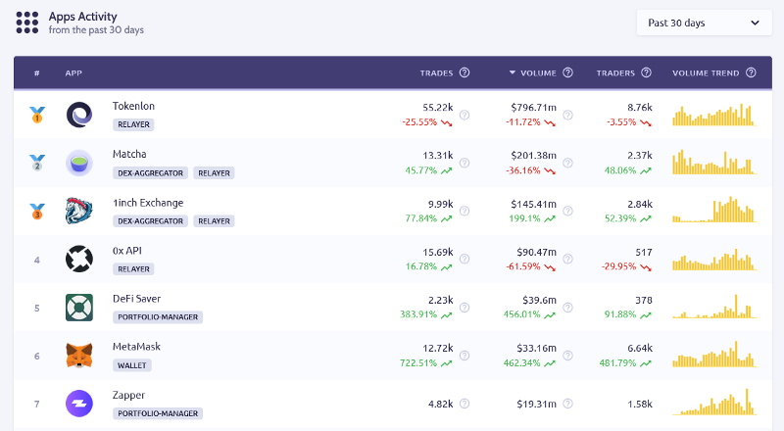
Task: Click the help icon beside TRADES header
Action: point(465,72)
